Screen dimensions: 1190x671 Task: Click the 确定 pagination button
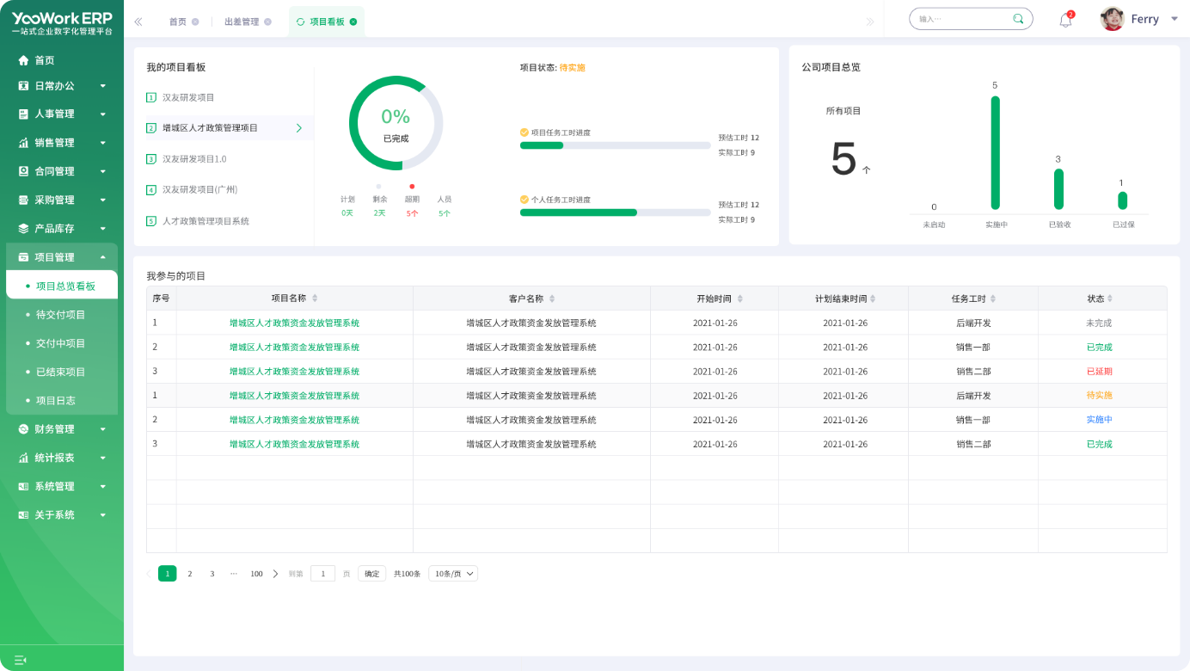click(x=371, y=574)
